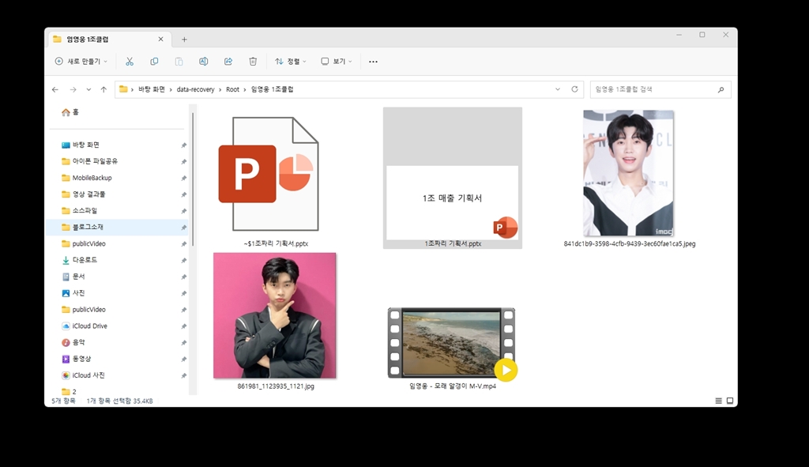809x467 pixels.
Task: Open 동영상 in sidebar
Action: (77, 360)
